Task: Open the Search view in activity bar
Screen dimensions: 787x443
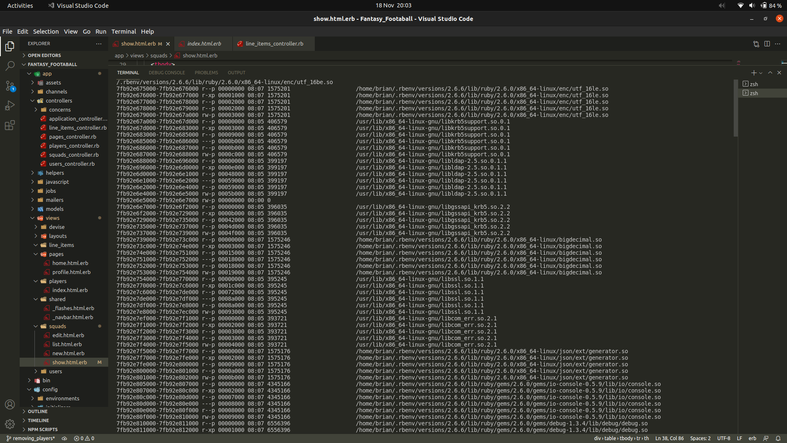Action: coord(10,66)
